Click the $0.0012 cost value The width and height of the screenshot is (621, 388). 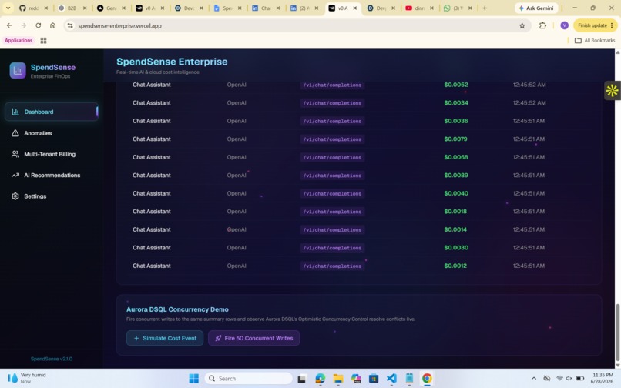tap(455, 266)
